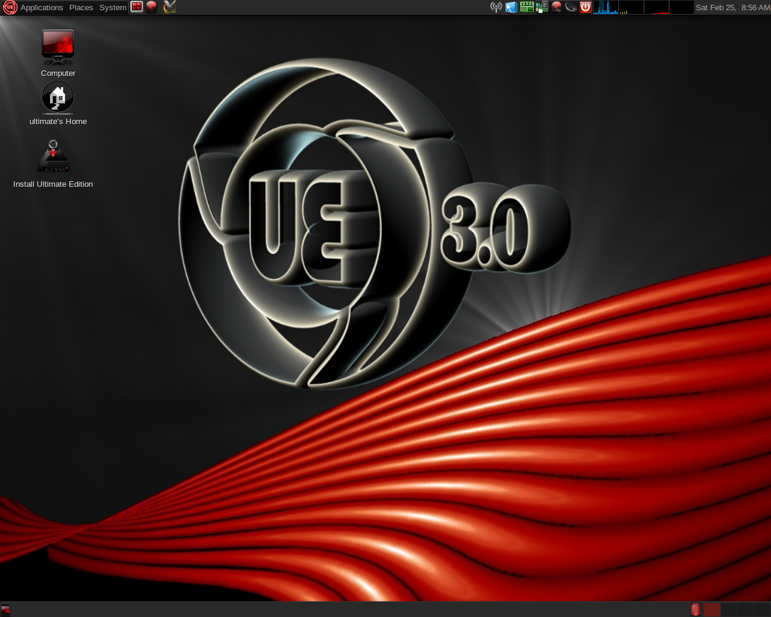
Task: Click the blue cursor-arrow tray icon
Action: (x=511, y=7)
